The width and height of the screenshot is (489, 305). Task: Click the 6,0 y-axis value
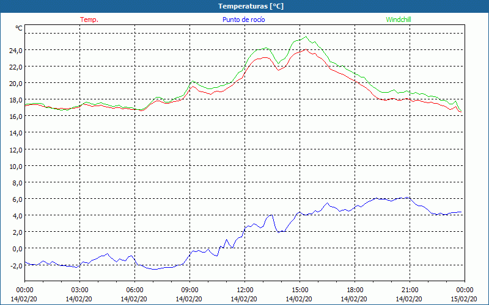coord(17,199)
